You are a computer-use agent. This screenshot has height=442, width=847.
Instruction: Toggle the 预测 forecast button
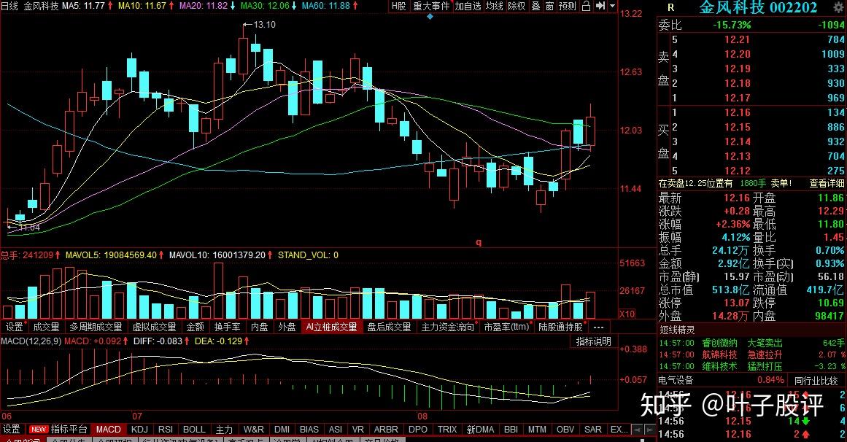tap(567, 6)
